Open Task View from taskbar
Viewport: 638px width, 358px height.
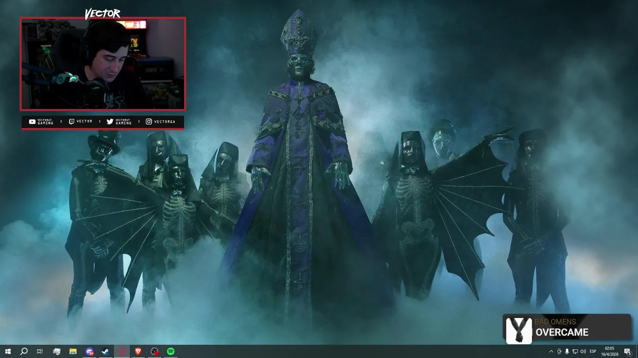[x=40, y=352]
